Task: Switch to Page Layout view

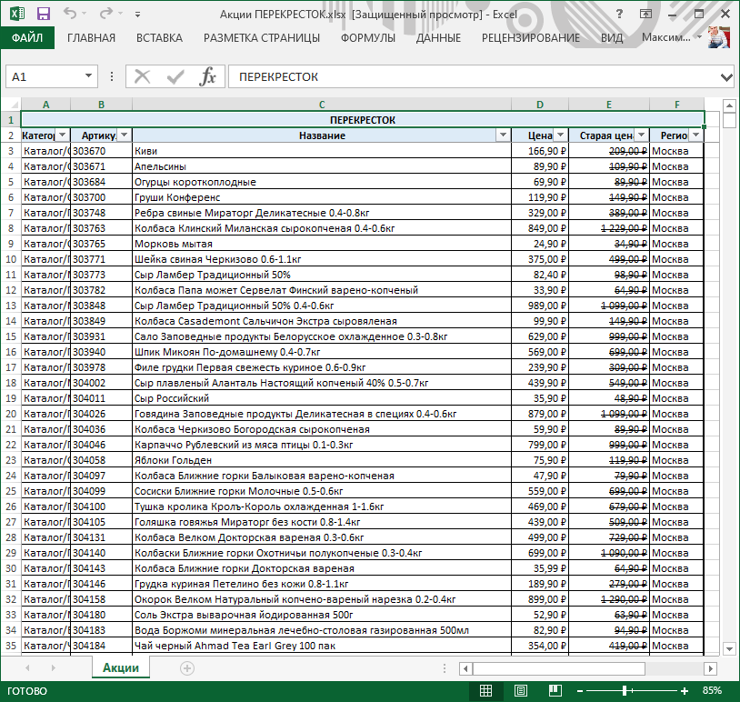Action: pos(521,691)
